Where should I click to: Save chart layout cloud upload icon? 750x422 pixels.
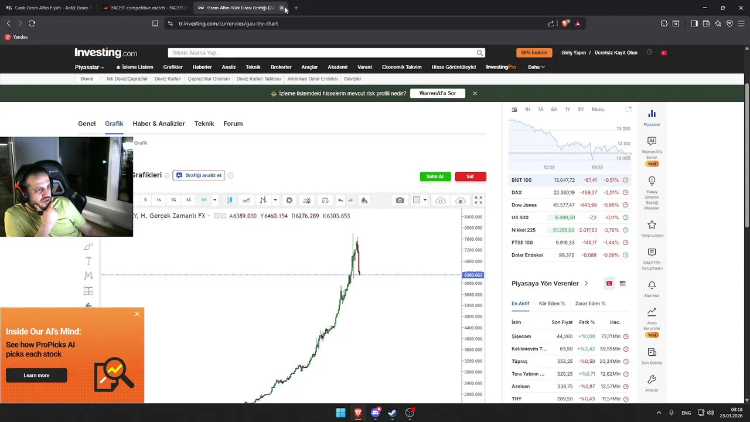[x=461, y=200]
